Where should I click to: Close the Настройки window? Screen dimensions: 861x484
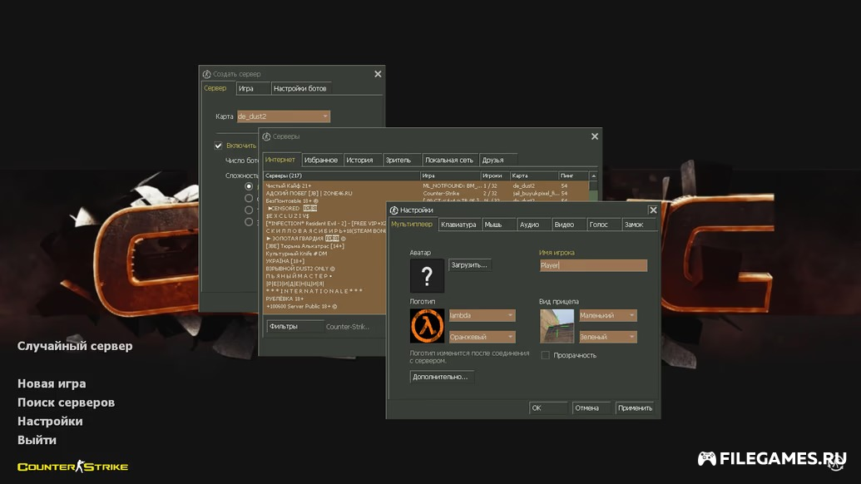(653, 210)
